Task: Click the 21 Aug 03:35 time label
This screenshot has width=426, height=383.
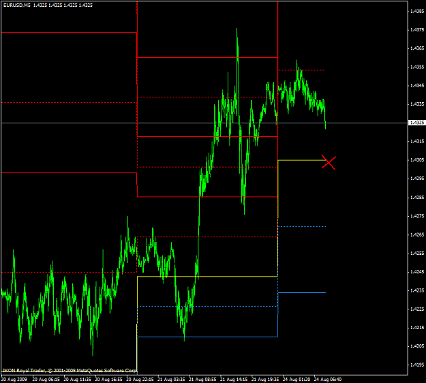Action: (171, 379)
